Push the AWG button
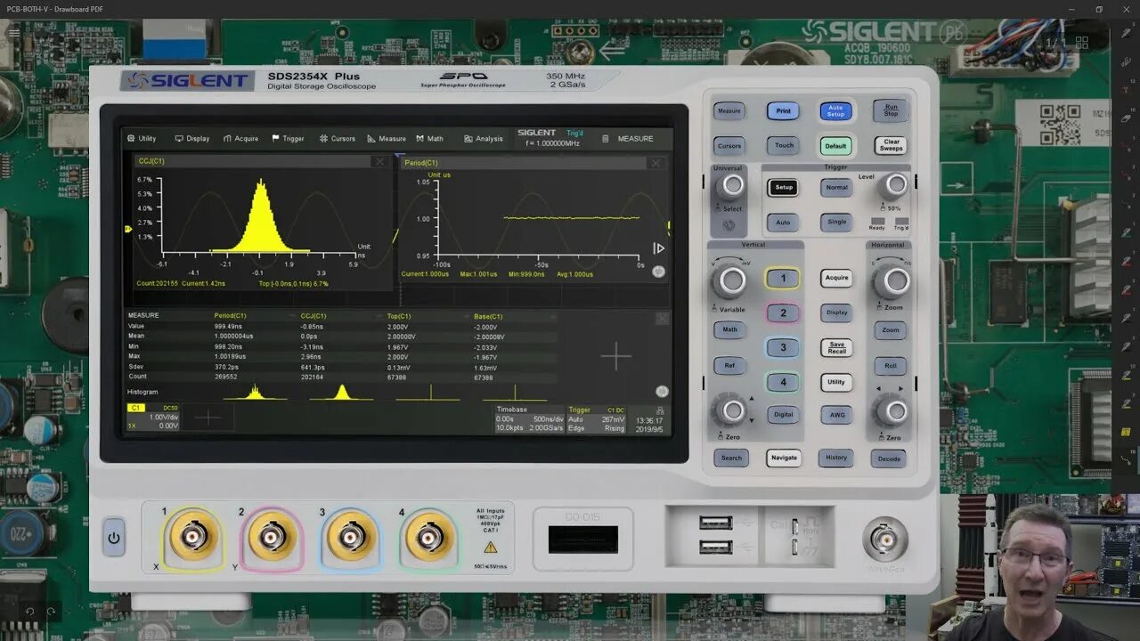 coord(837,415)
